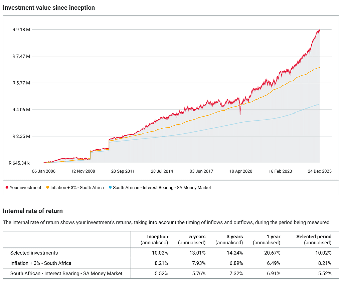Screen dimensions: 342x282
Task: Click the 06 Jan 2006 date axis label
Action: (x=44, y=171)
